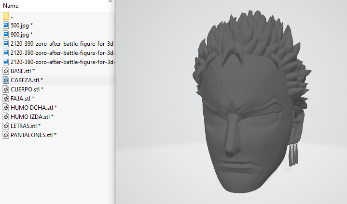Click the 3D model icon beside CUERPO.stl
347x204 pixels.
tap(6, 89)
